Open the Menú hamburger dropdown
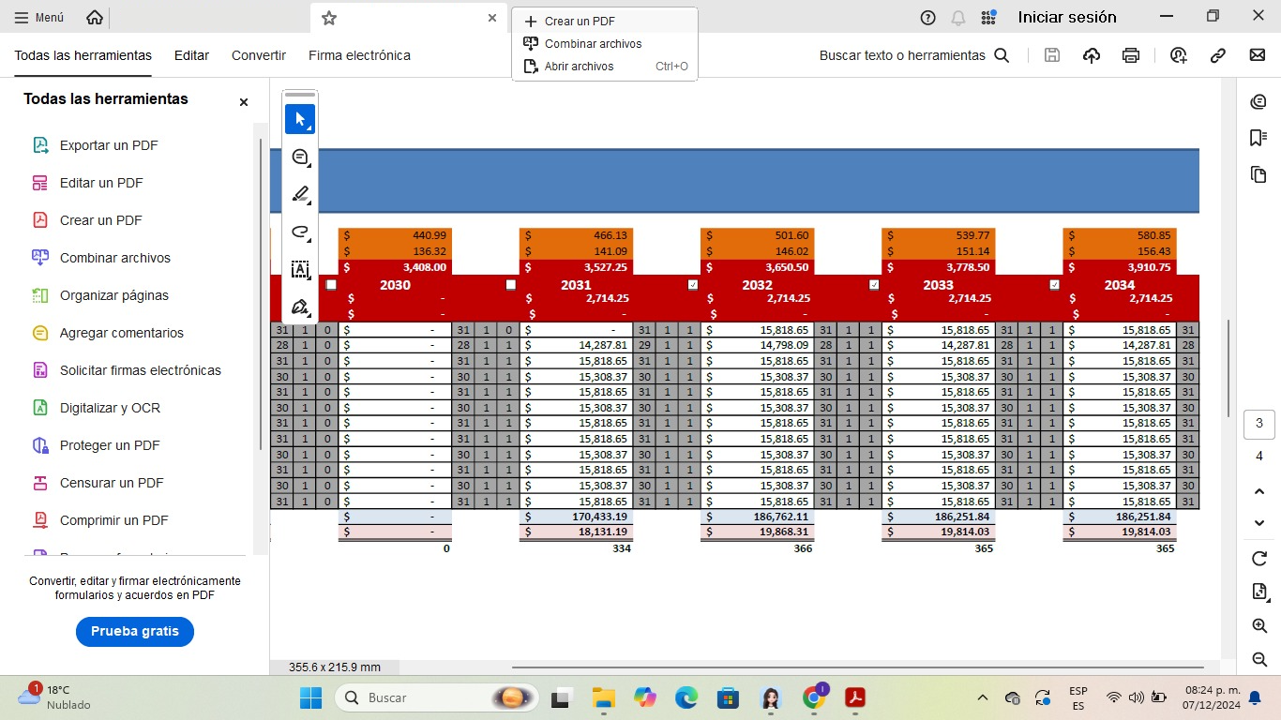Image resolution: width=1281 pixels, height=720 pixels. [39, 18]
